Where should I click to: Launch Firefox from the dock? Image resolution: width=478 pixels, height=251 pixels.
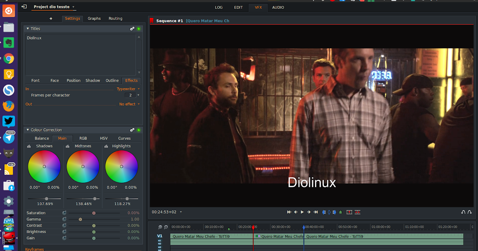(x=9, y=106)
